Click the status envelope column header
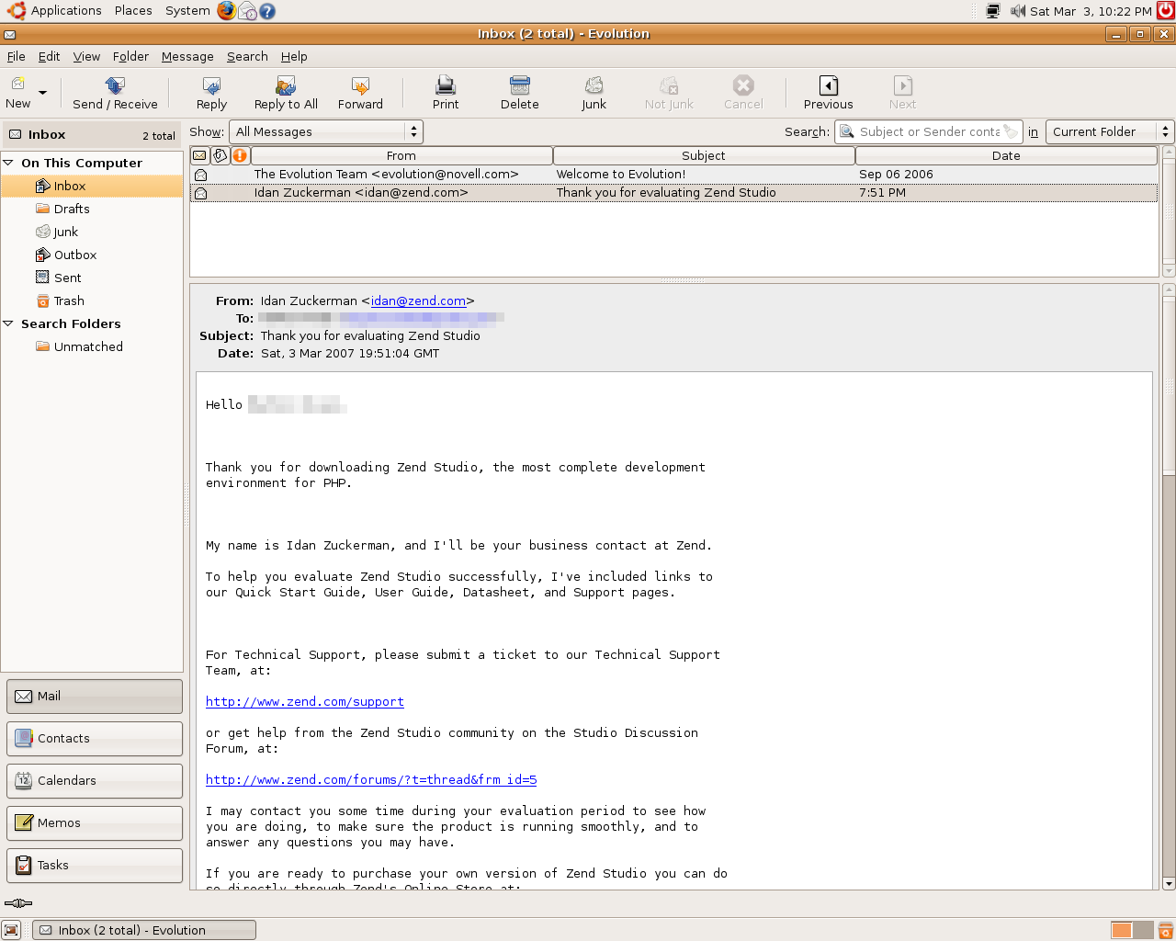Screen dimensions: 1176x941 [x=199, y=155]
